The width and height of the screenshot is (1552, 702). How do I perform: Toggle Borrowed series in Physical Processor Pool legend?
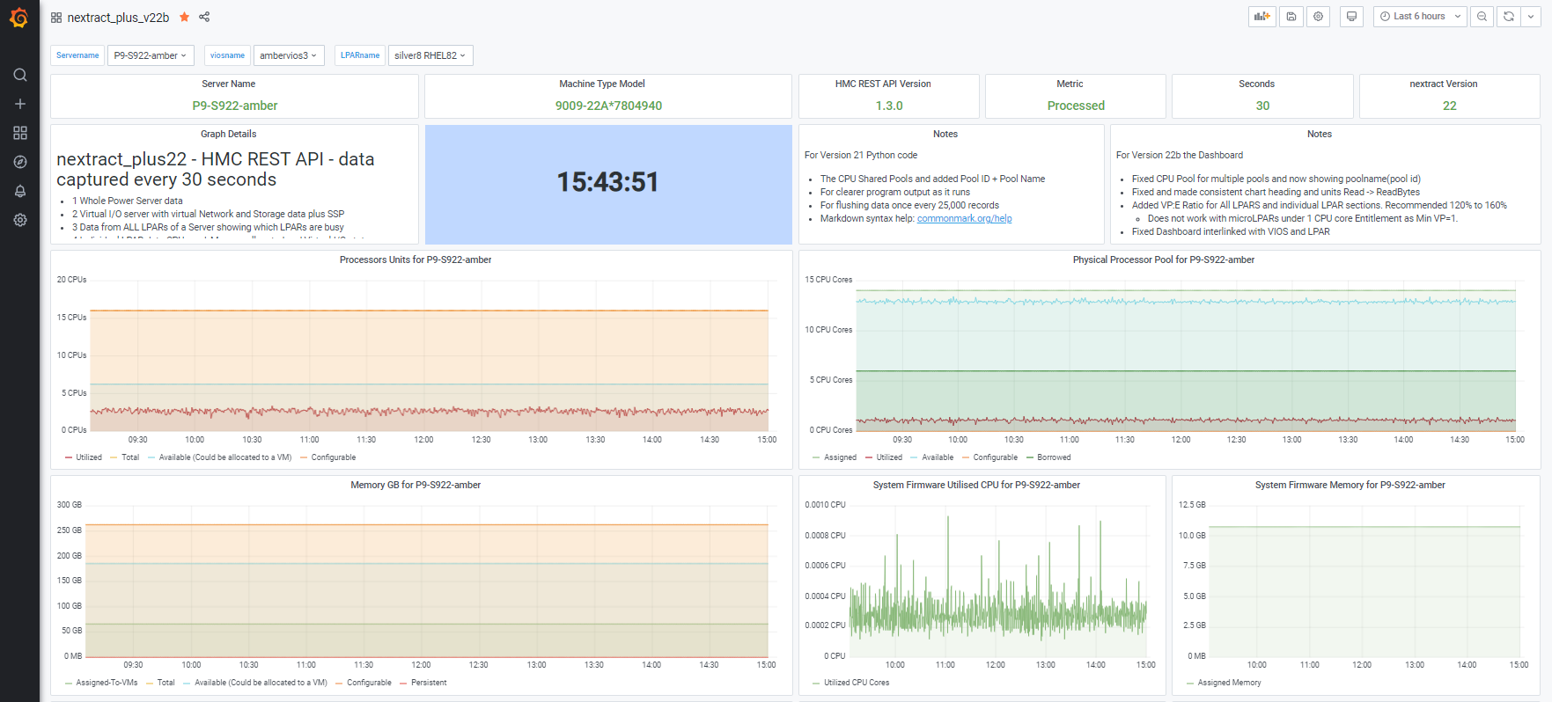1053,457
